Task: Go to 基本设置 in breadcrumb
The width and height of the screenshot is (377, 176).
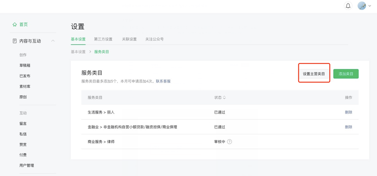Action: (x=78, y=52)
